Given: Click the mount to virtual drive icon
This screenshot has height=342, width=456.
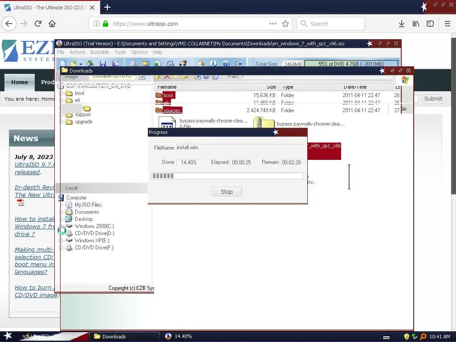Looking at the screenshot, I should pyautogui.click(x=171, y=63).
